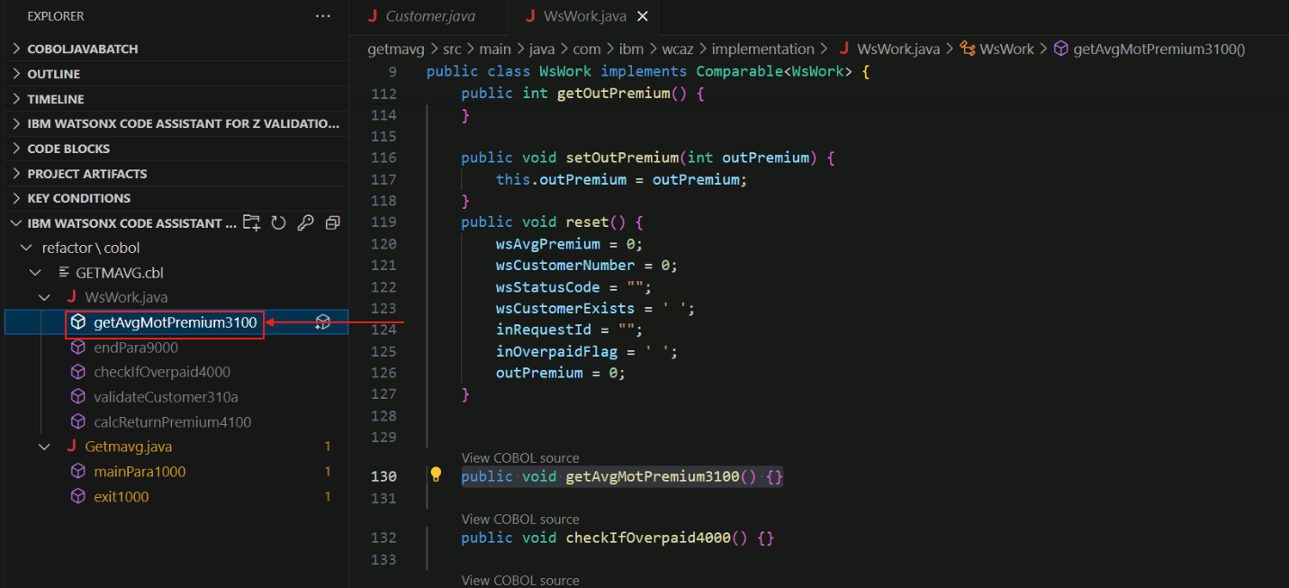Image resolution: width=1289 pixels, height=588 pixels.
Task: Click getAvgMotPremium3100() in the breadcrumb
Action: [1159, 50]
